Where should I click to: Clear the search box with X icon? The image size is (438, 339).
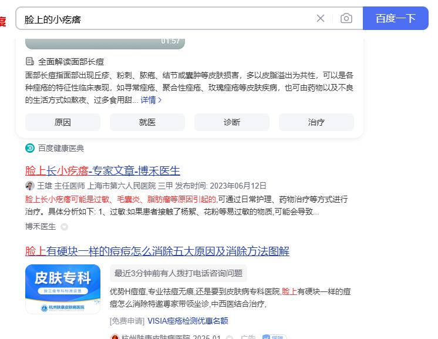click(x=321, y=18)
